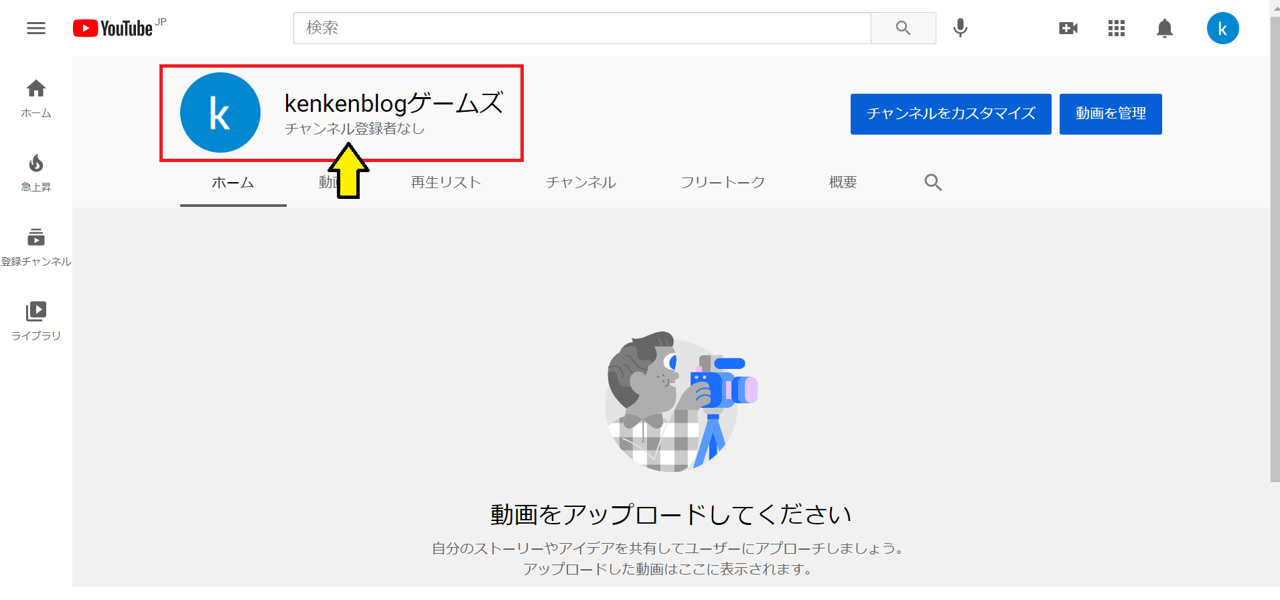Click the search magnifier button

coord(903,28)
